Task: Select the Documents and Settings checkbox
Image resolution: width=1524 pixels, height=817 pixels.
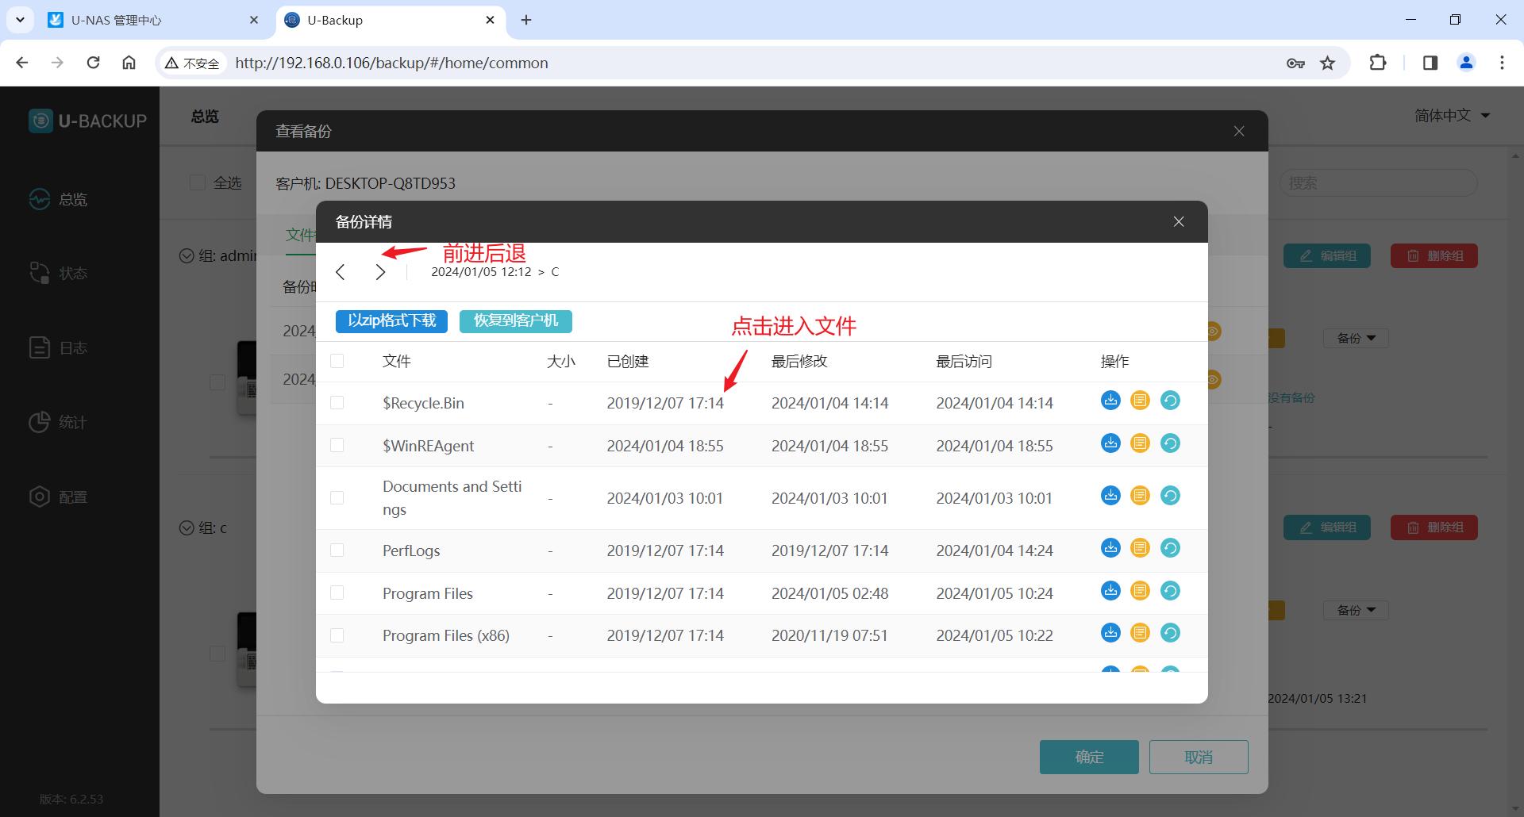Action: (337, 498)
